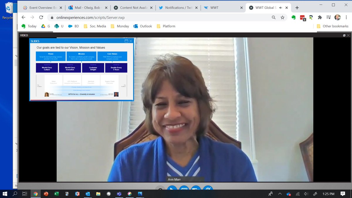Open Chrome from the taskbar
This screenshot has width=352, height=198.
point(35,194)
